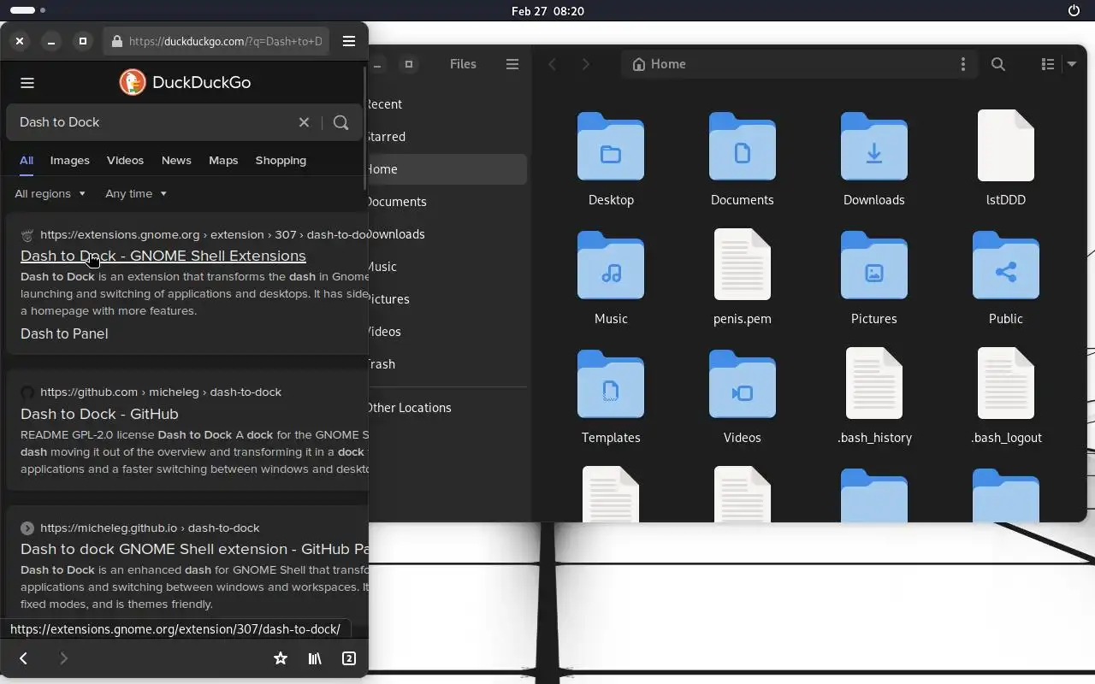1095x684 pixels.
Task: Click the DuckDuckGo logo
Action: [185, 82]
